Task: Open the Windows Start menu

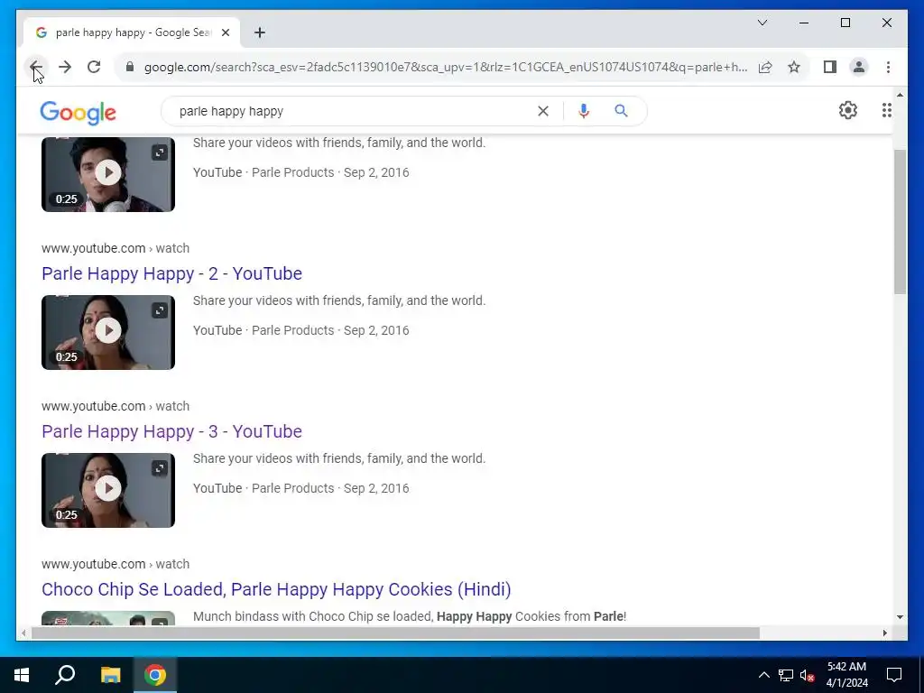Action: coord(22,675)
